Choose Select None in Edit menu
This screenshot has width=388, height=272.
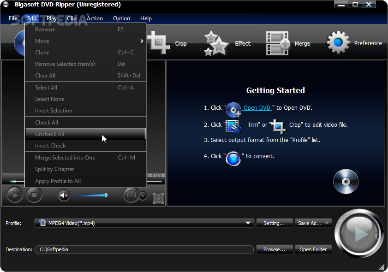[85, 99]
